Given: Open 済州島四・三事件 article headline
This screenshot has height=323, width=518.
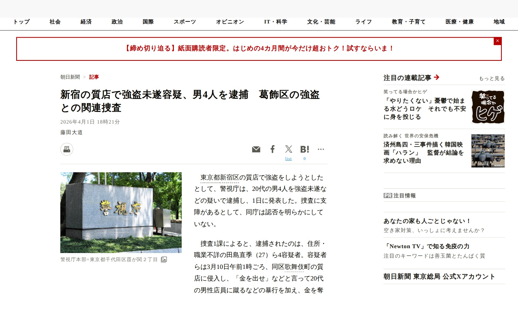Looking at the screenshot, I should (x=423, y=152).
